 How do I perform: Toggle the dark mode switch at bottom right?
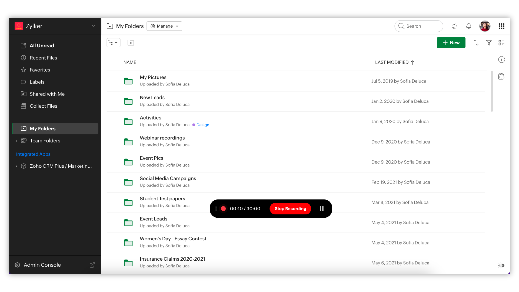coord(501,266)
